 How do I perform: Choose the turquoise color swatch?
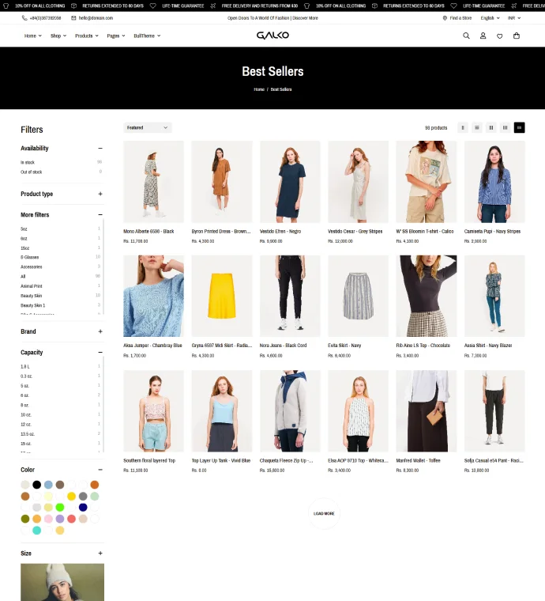(37, 531)
